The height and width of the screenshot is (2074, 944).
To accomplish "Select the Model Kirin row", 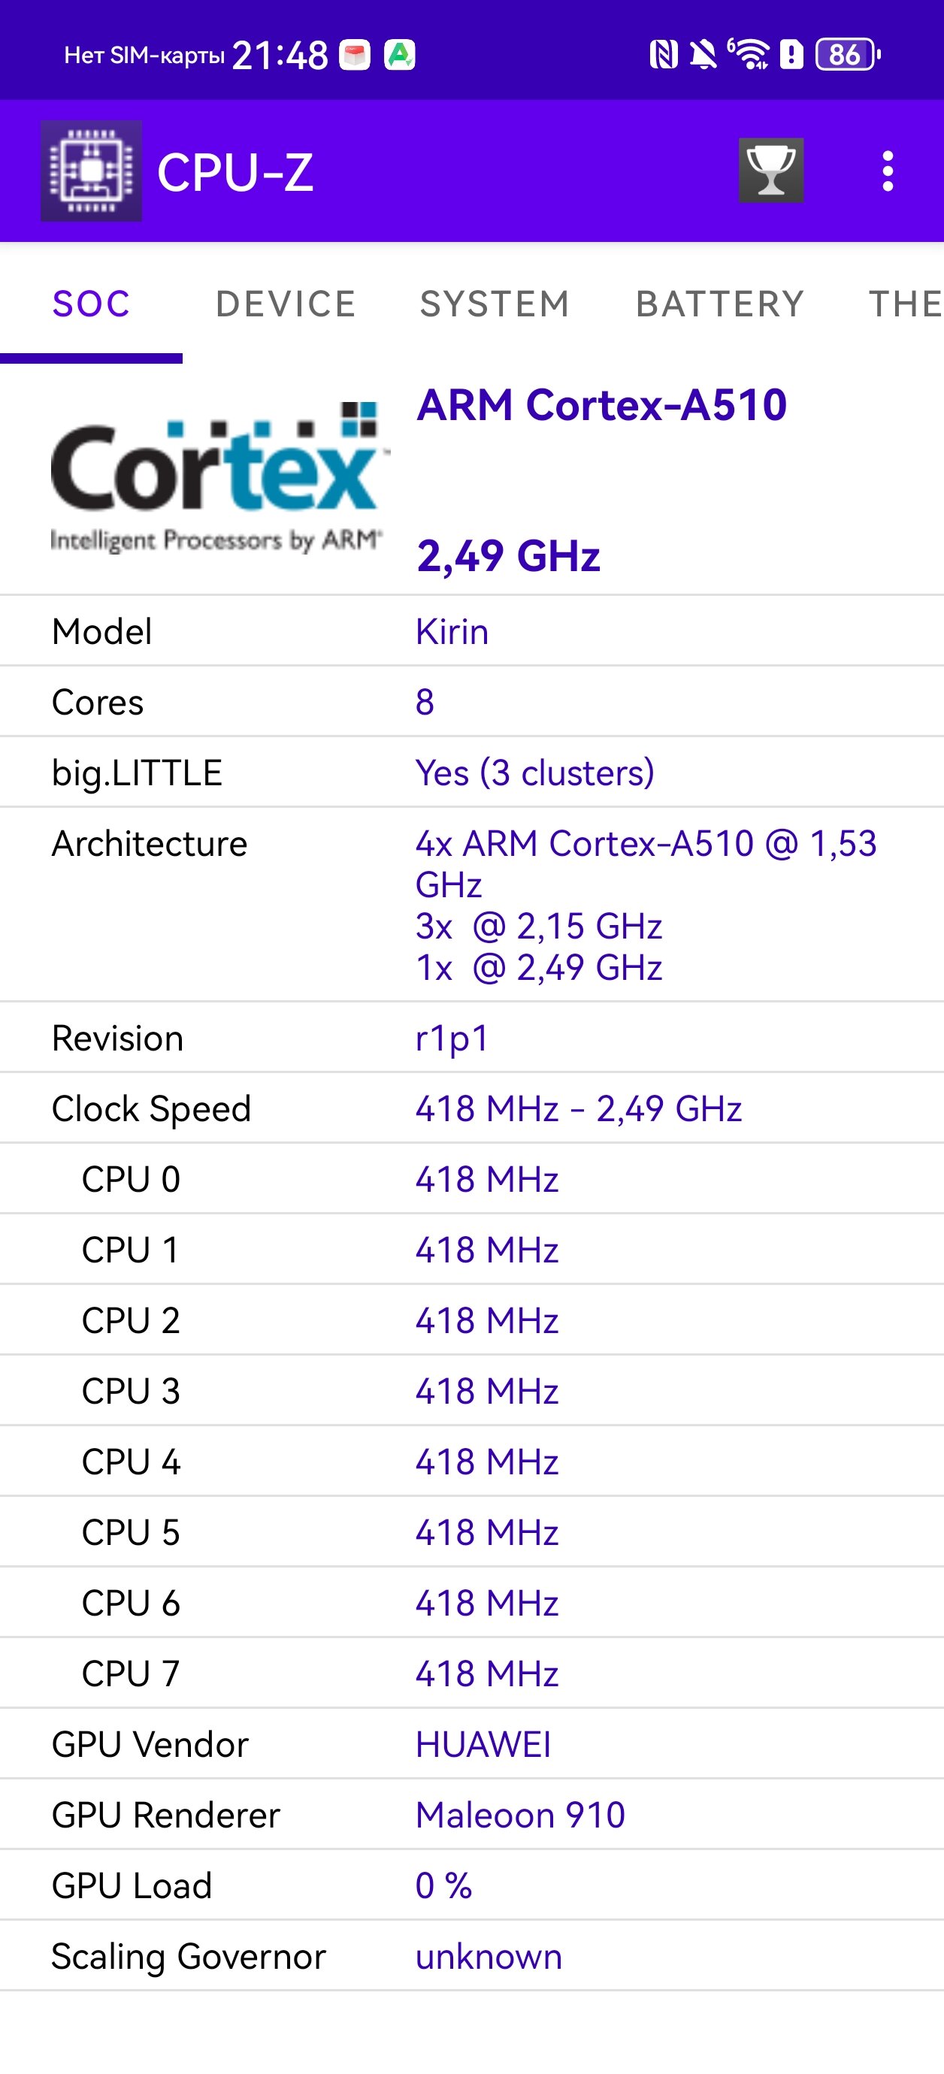I will coord(472,631).
